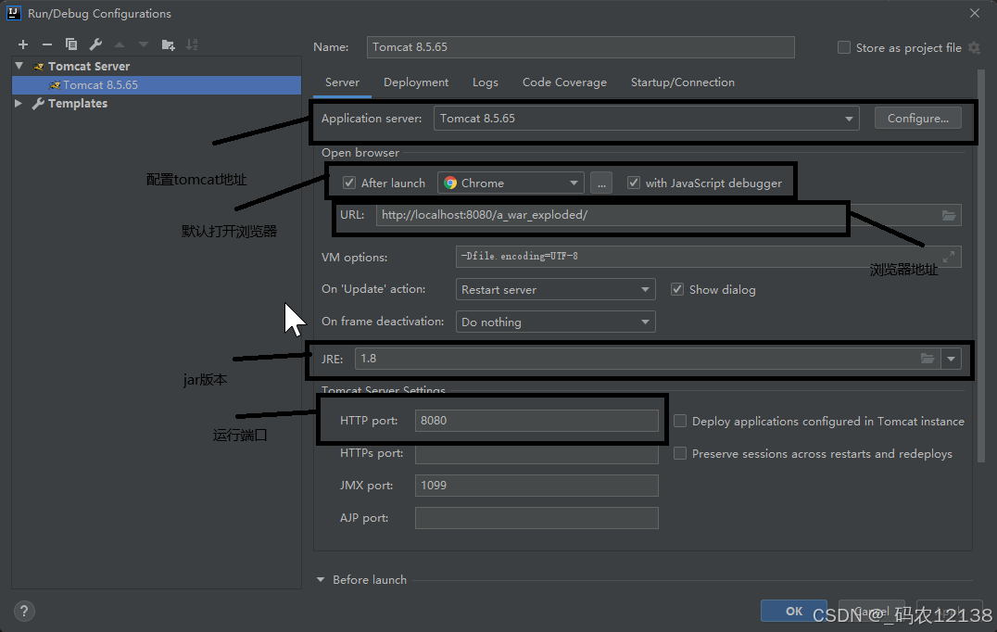Select the Templates item in the tree
The image size is (997, 632).
(78, 103)
